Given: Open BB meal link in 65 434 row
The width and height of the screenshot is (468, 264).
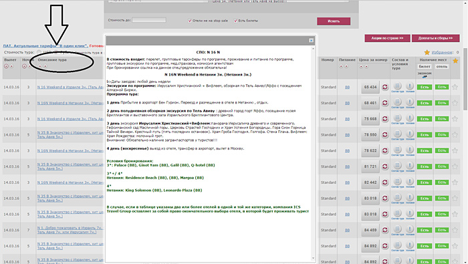Looking at the screenshot, I should point(347,87).
